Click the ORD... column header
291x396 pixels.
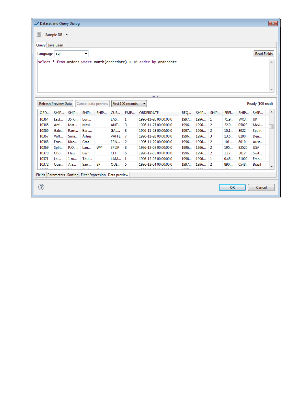[45, 113]
